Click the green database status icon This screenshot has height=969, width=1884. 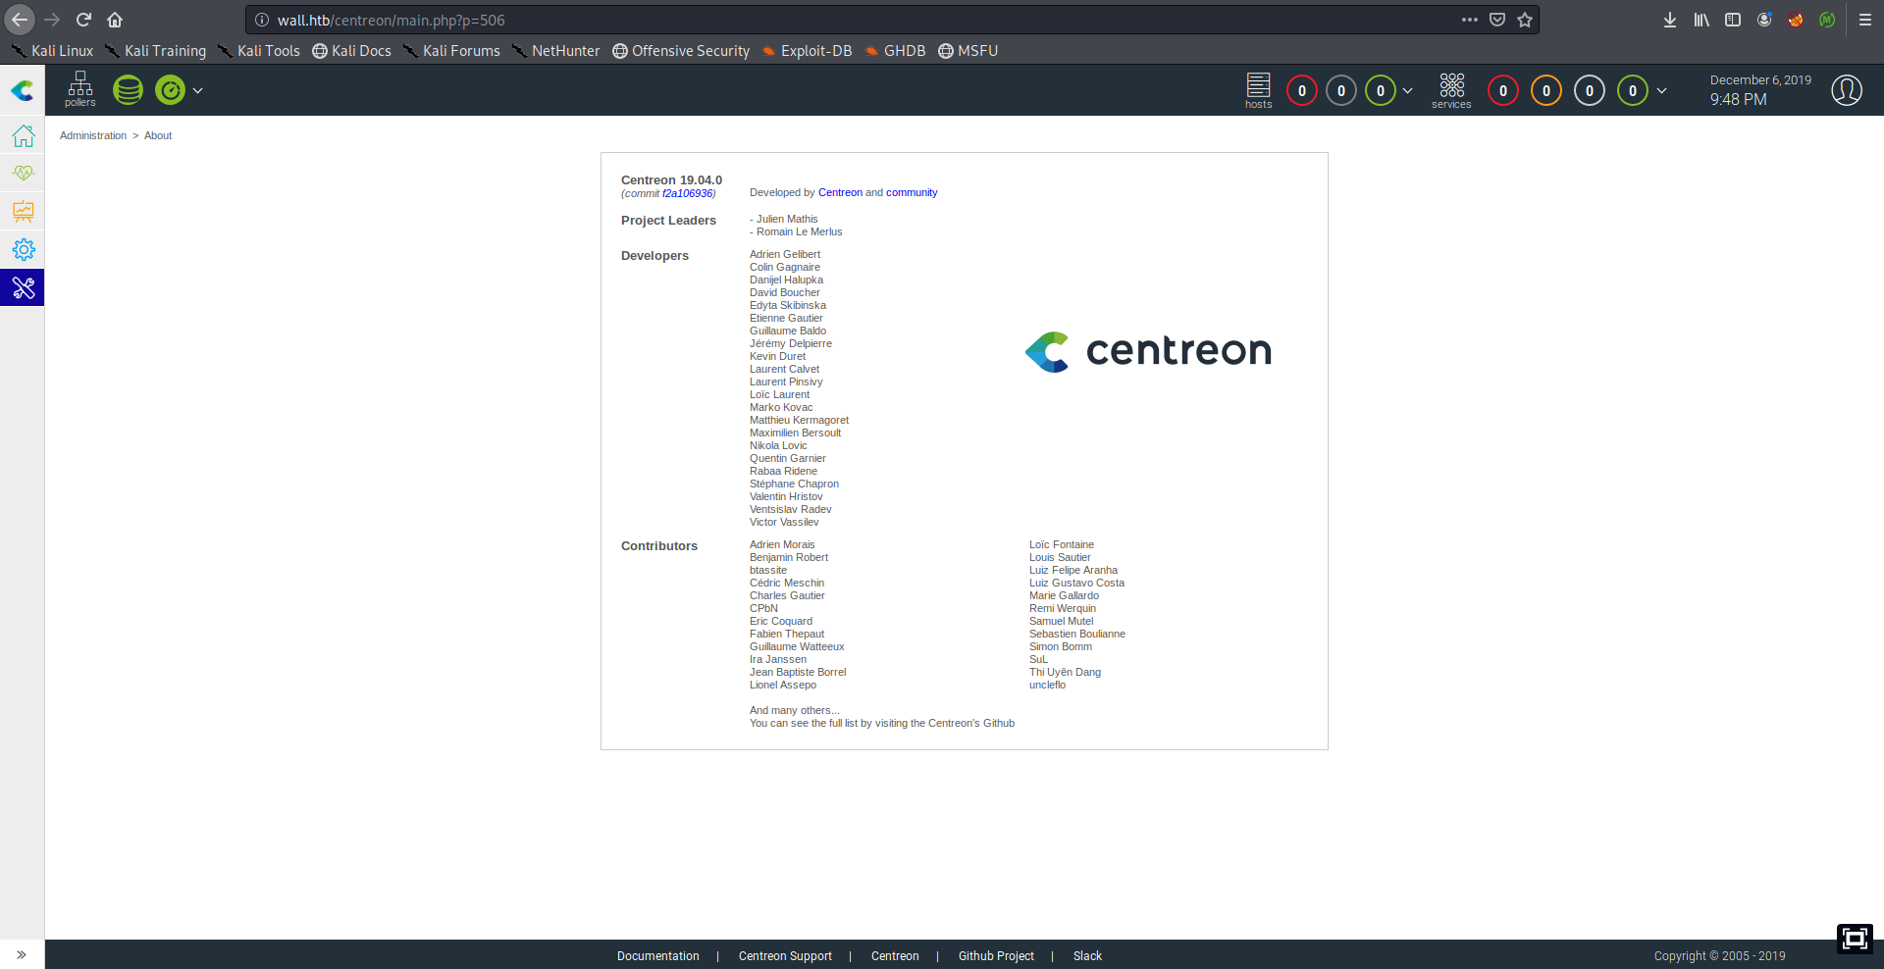click(128, 90)
